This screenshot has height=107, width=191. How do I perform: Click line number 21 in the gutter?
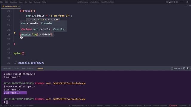point(9,11)
